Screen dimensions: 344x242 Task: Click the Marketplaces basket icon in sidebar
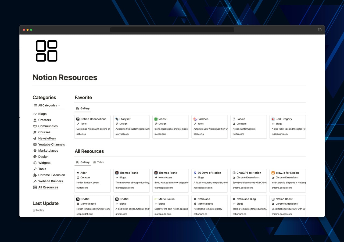[35, 151]
